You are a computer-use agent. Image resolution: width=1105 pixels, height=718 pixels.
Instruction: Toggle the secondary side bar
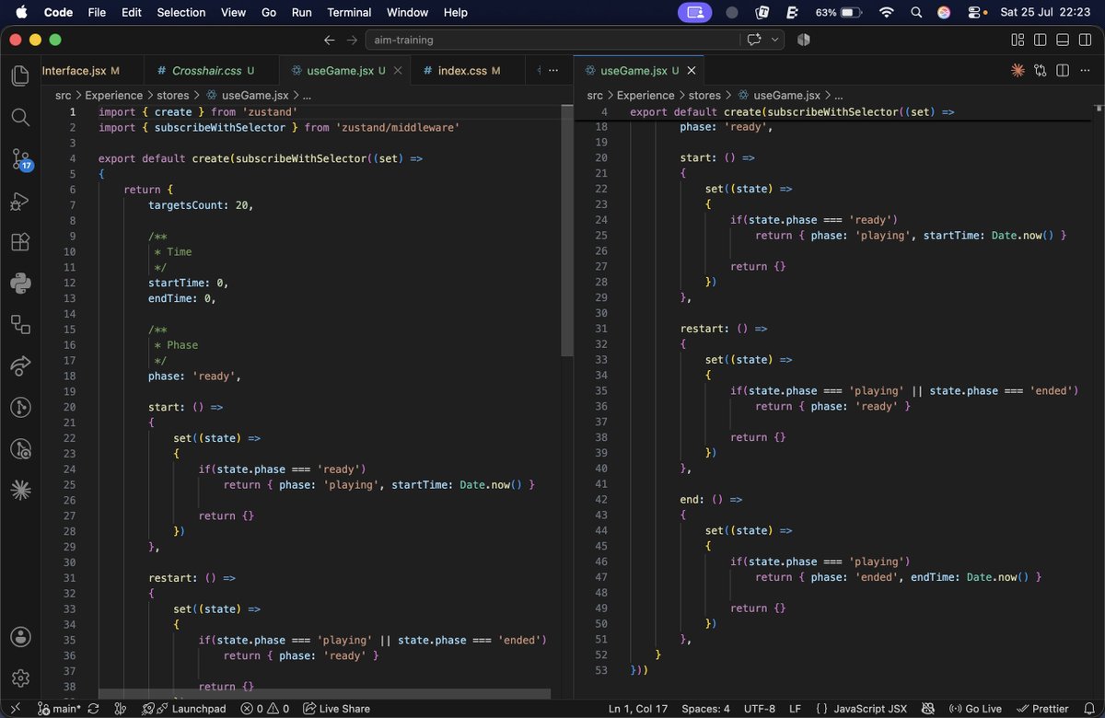[1085, 41]
